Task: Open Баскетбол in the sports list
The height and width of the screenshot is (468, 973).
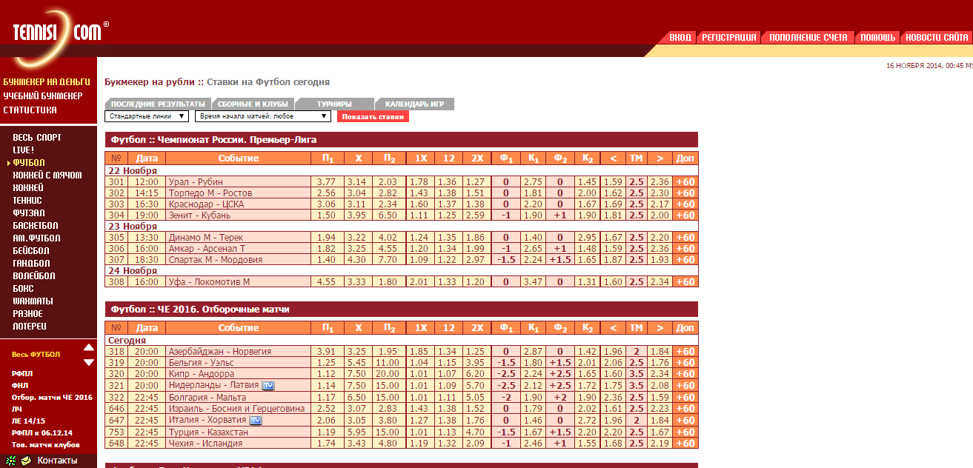Action: coord(36,226)
